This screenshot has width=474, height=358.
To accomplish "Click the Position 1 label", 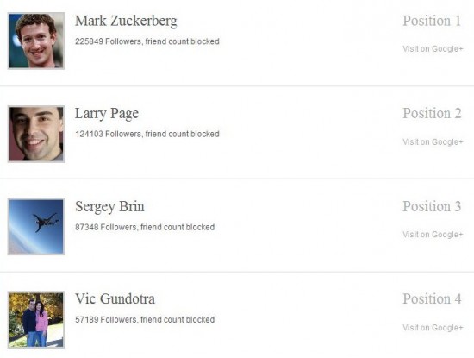I will point(432,21).
